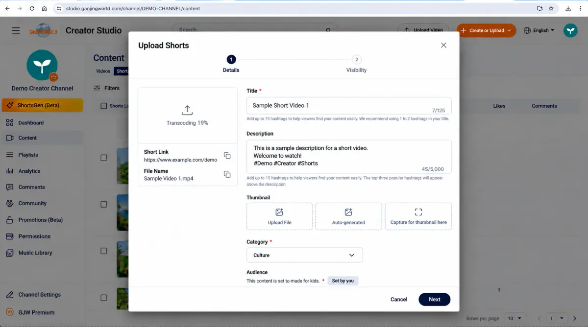The image size is (588, 327).
Task: Click the Next button
Action: (434, 299)
